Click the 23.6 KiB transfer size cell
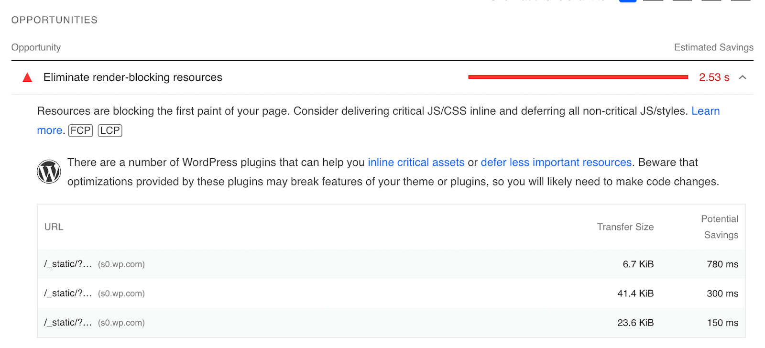 [635, 323]
